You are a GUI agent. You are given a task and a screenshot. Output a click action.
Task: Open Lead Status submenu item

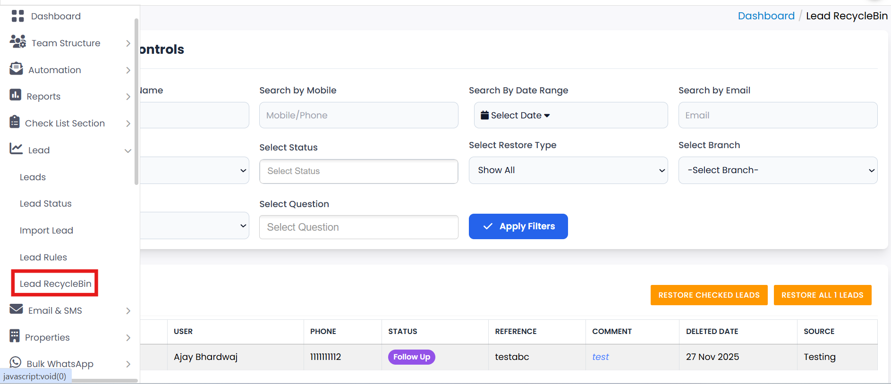(45, 204)
